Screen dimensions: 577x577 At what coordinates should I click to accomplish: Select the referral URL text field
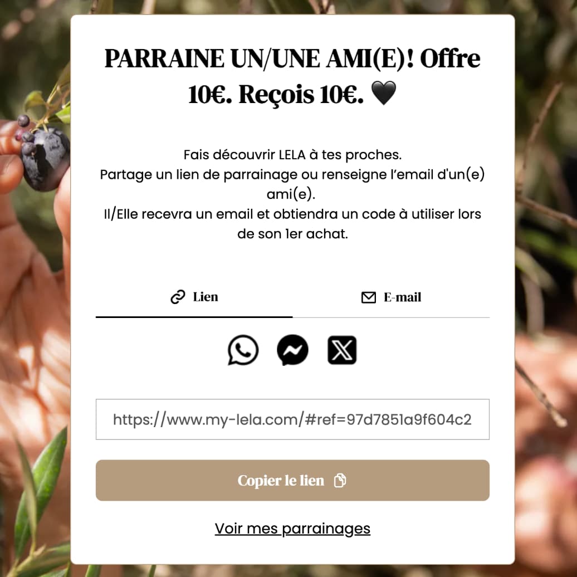[x=292, y=419]
